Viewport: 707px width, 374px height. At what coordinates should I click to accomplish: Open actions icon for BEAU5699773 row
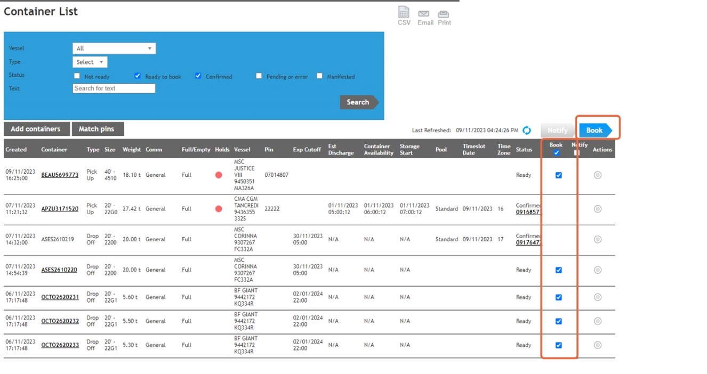coord(597,175)
